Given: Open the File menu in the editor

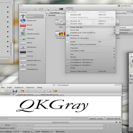Looking at the screenshot, I should click(3, 87).
